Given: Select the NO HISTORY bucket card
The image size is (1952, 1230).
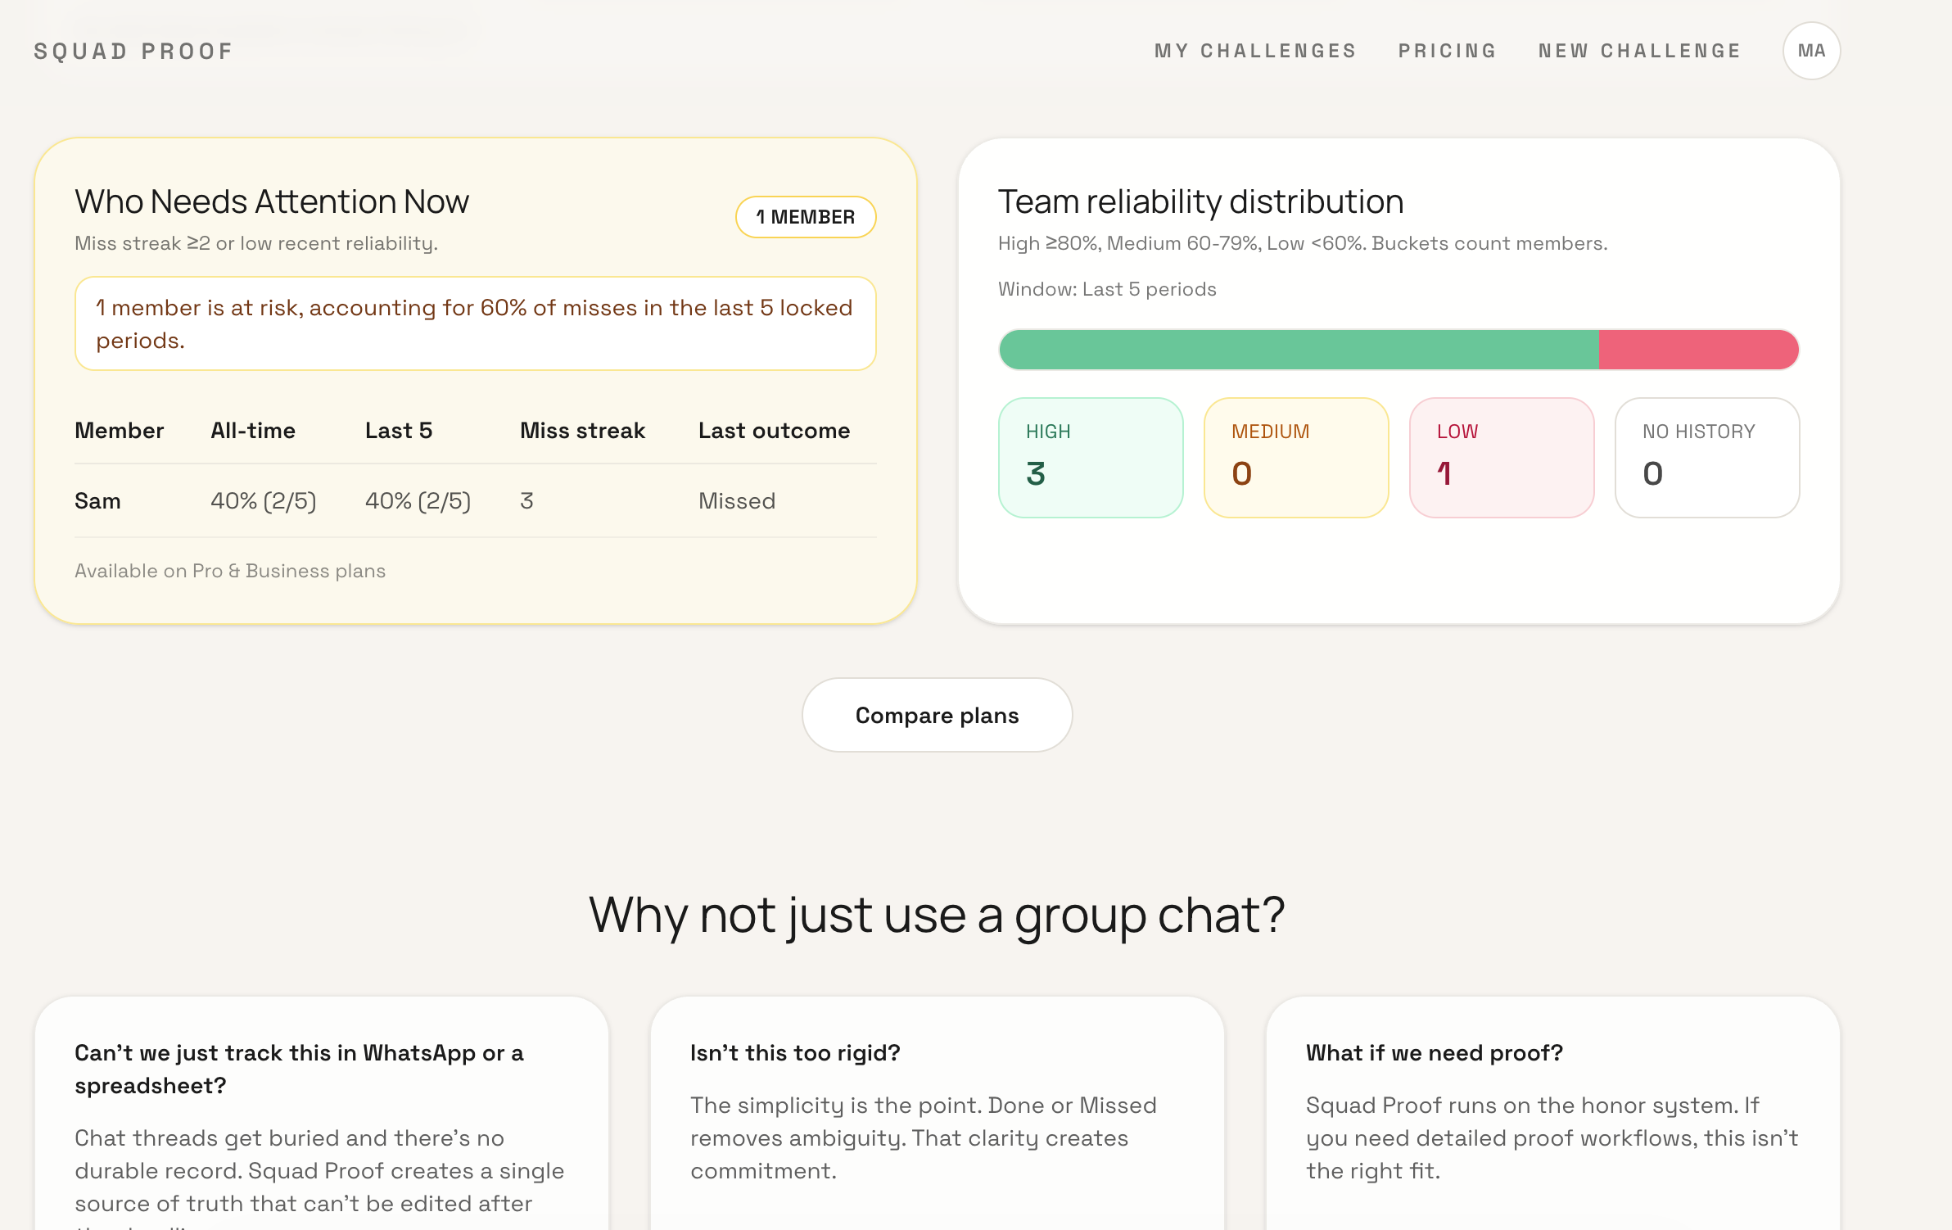Looking at the screenshot, I should (x=1707, y=457).
